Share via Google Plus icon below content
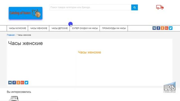Screen dimensions: 180x101 point(22,82)
